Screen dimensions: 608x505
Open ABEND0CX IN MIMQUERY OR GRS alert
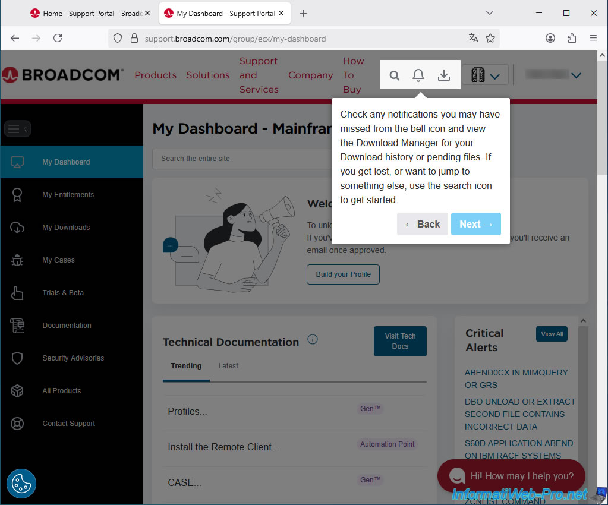coord(516,378)
